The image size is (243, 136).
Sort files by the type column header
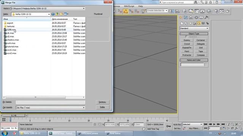79,19
